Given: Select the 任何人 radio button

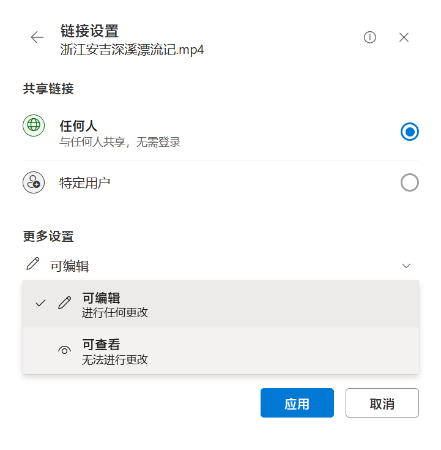Looking at the screenshot, I should coord(409,131).
